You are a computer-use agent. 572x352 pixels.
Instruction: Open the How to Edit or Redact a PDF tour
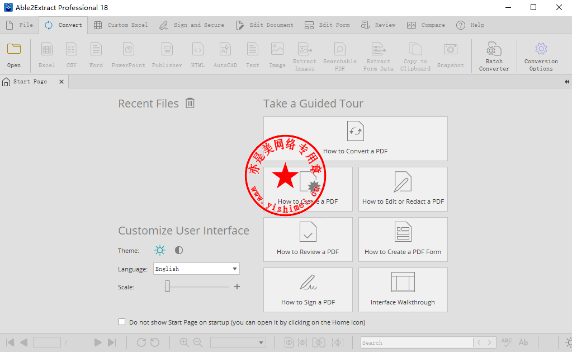[403, 189]
